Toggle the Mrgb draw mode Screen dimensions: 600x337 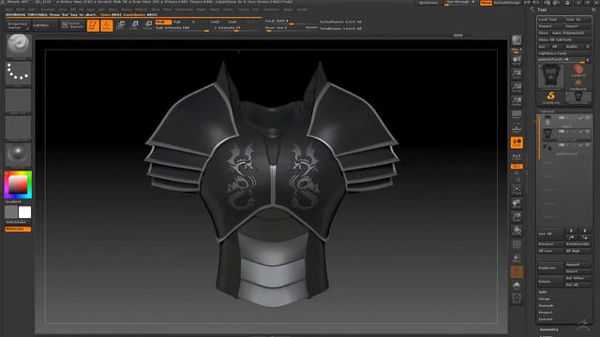[163, 22]
